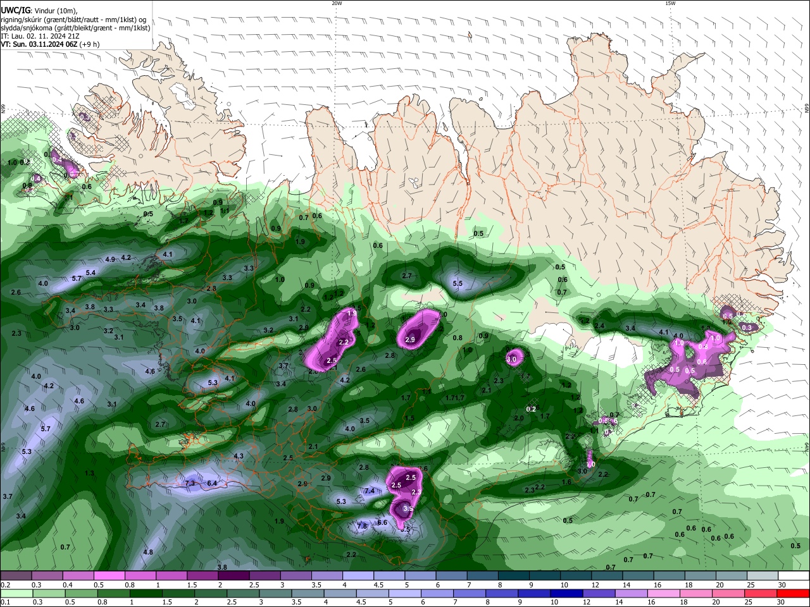
Task: Click the rain legend swatch labeled 2
Action: (x=210, y=593)
